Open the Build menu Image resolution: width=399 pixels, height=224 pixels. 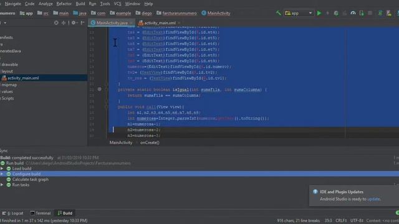(80, 4)
